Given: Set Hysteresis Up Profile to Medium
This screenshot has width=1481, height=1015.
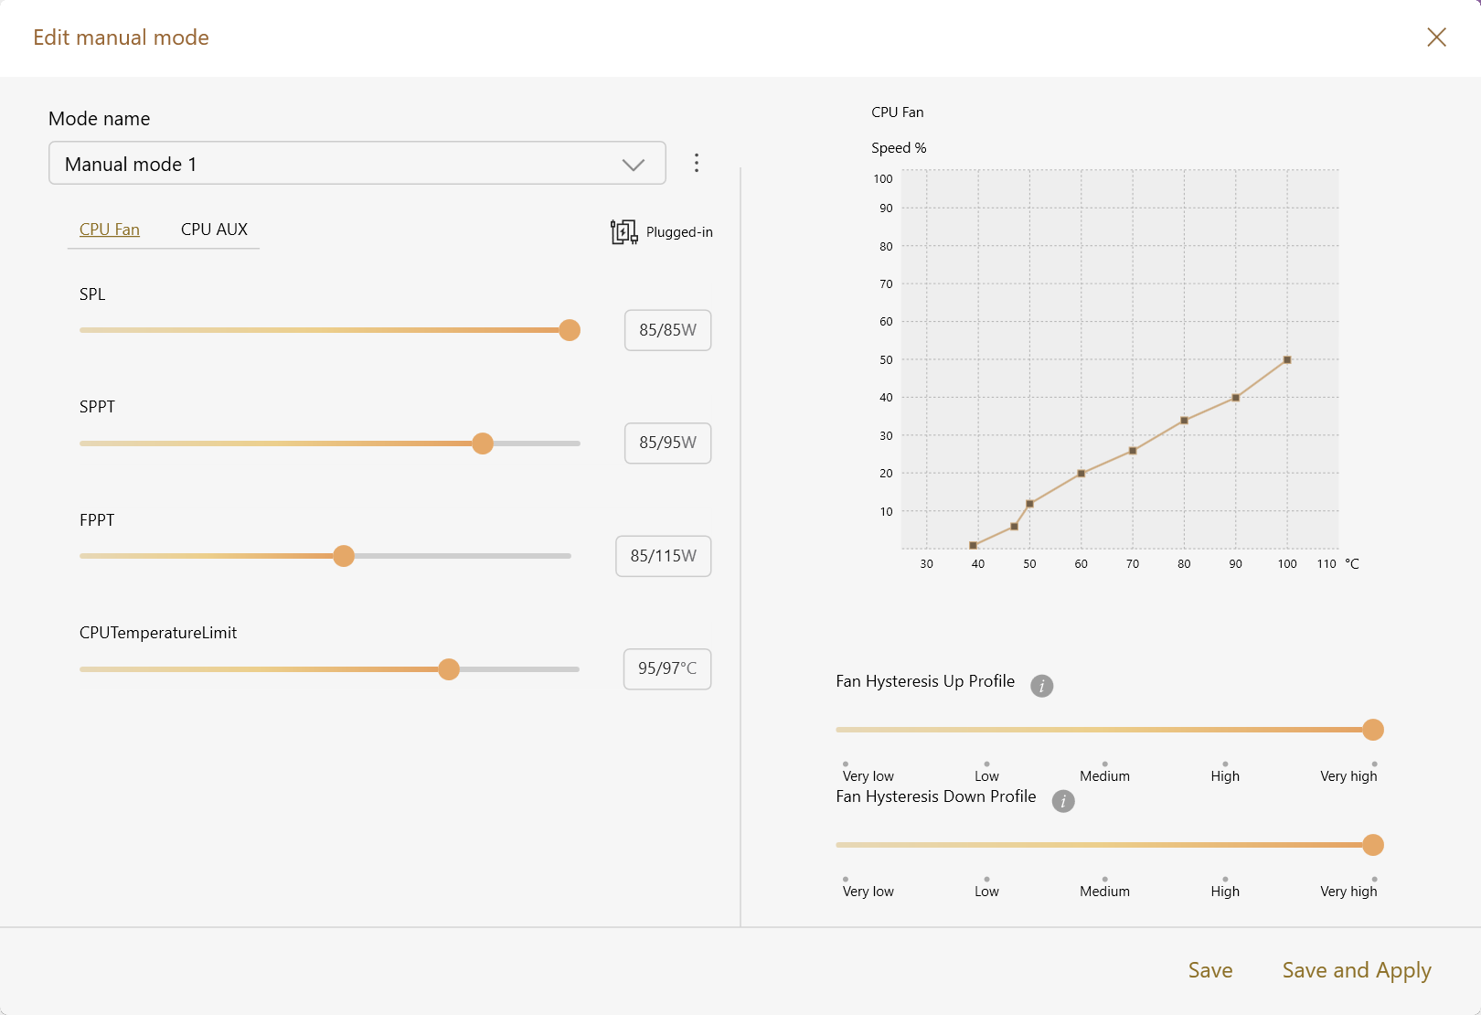Looking at the screenshot, I should point(1104,764).
